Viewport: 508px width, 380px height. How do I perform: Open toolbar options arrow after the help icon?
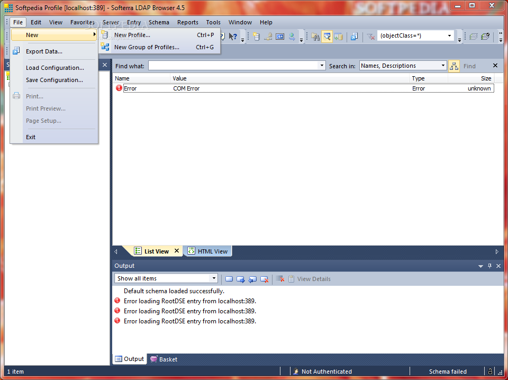pyautogui.click(x=243, y=40)
